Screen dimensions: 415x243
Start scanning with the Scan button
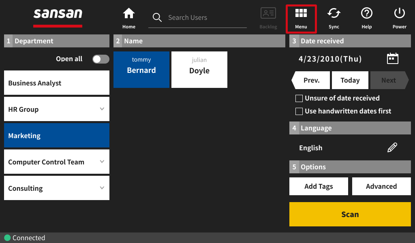click(x=350, y=214)
